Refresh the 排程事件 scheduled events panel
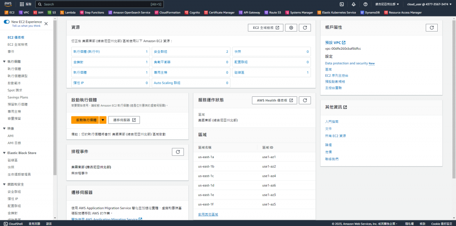 (178, 152)
